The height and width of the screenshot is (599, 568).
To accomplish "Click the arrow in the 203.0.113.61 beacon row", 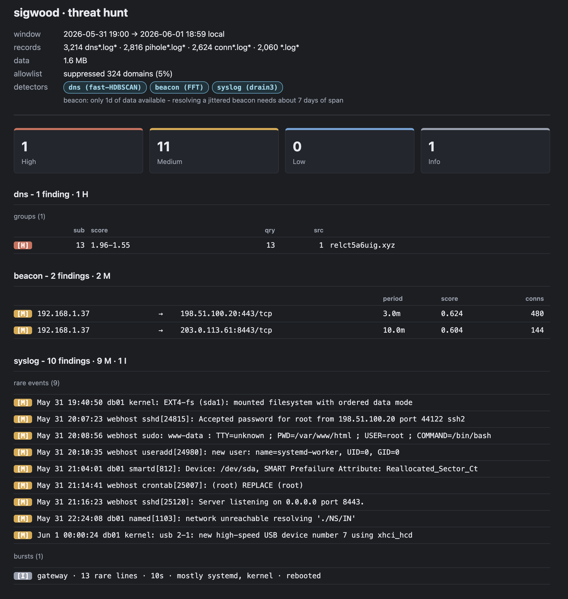I will (161, 330).
